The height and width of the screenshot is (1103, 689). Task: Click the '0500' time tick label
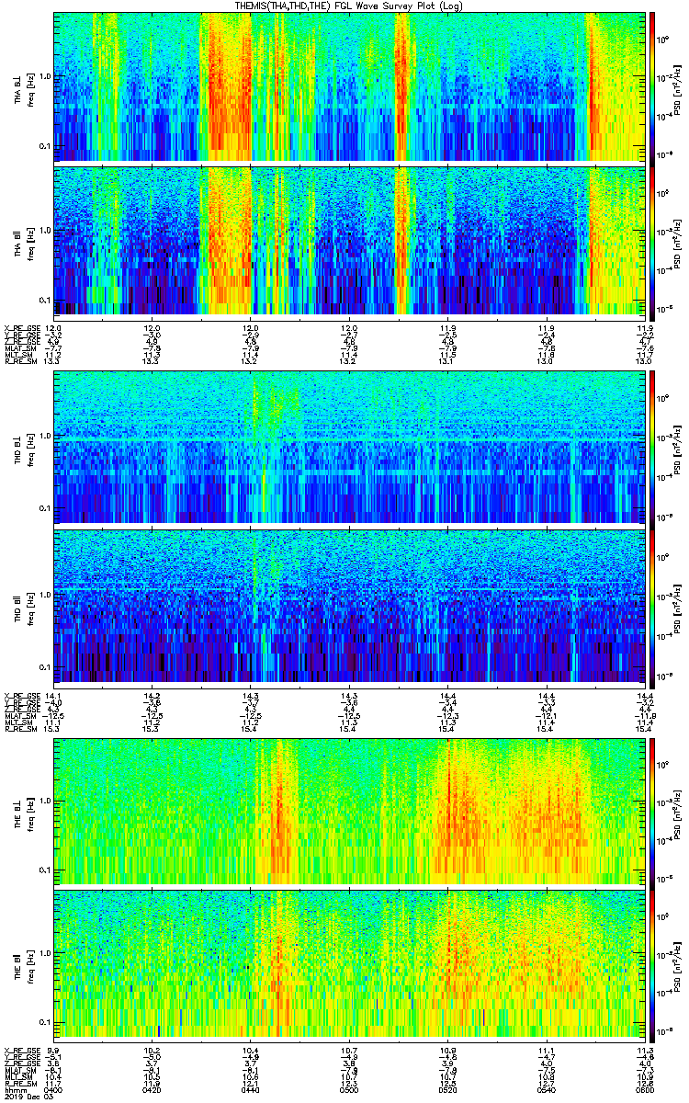click(348, 1091)
